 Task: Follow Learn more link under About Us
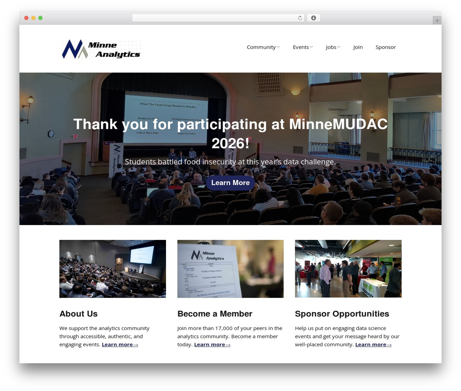(x=120, y=344)
